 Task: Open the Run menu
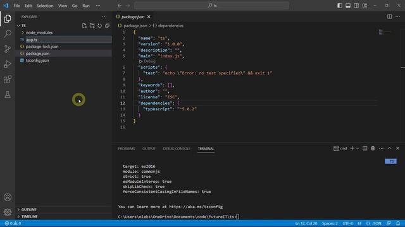(x=86, y=6)
